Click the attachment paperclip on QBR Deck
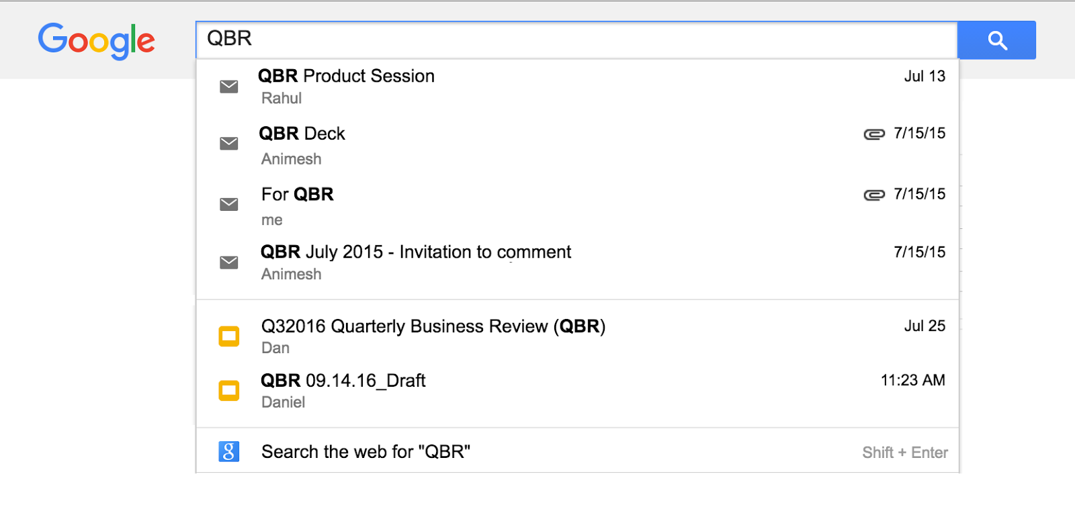Image resolution: width=1075 pixels, height=511 pixels. click(874, 134)
